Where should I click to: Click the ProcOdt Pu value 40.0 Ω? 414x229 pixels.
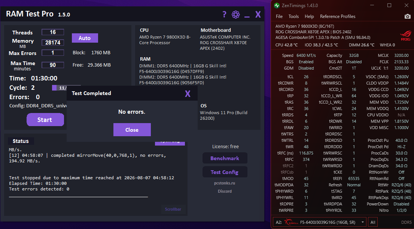[401, 140]
